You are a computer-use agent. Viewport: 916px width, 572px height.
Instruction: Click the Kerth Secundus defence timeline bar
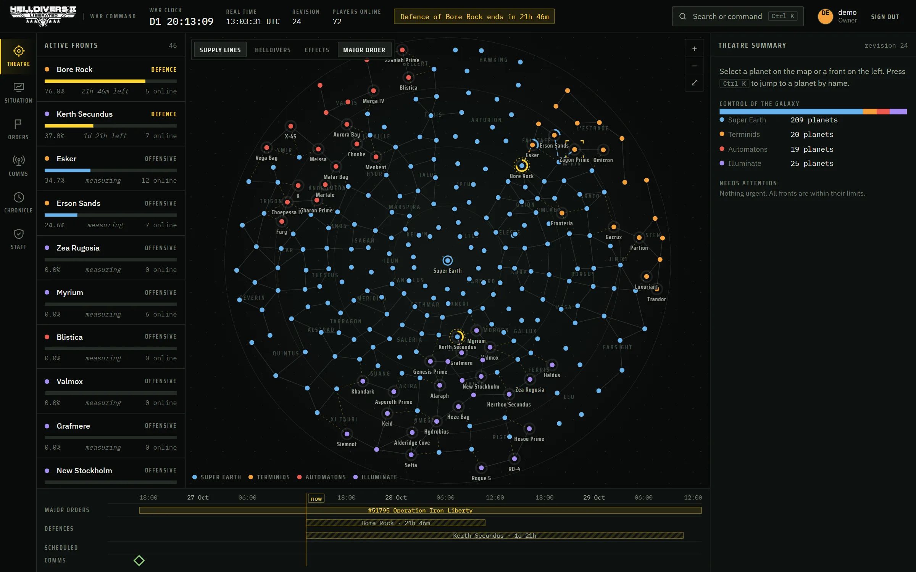pyautogui.click(x=495, y=535)
